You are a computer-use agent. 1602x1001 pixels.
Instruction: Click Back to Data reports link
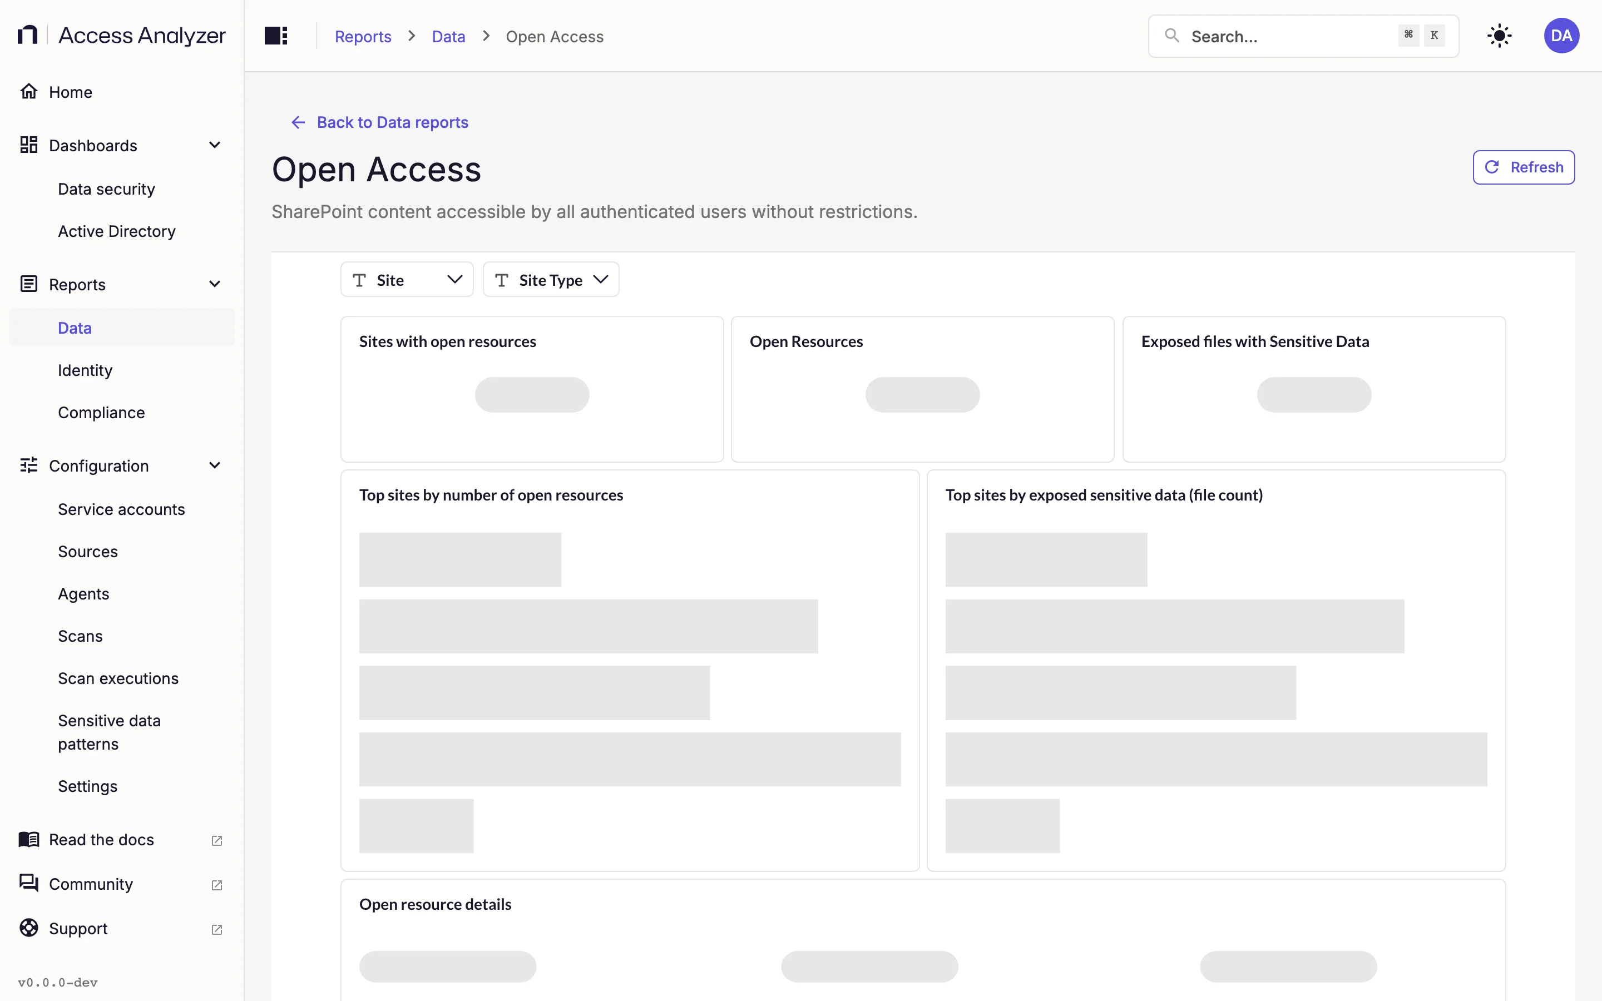(379, 122)
